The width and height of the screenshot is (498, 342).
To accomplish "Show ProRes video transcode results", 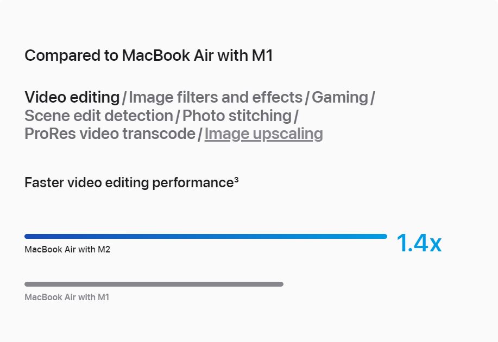I will 110,134.
